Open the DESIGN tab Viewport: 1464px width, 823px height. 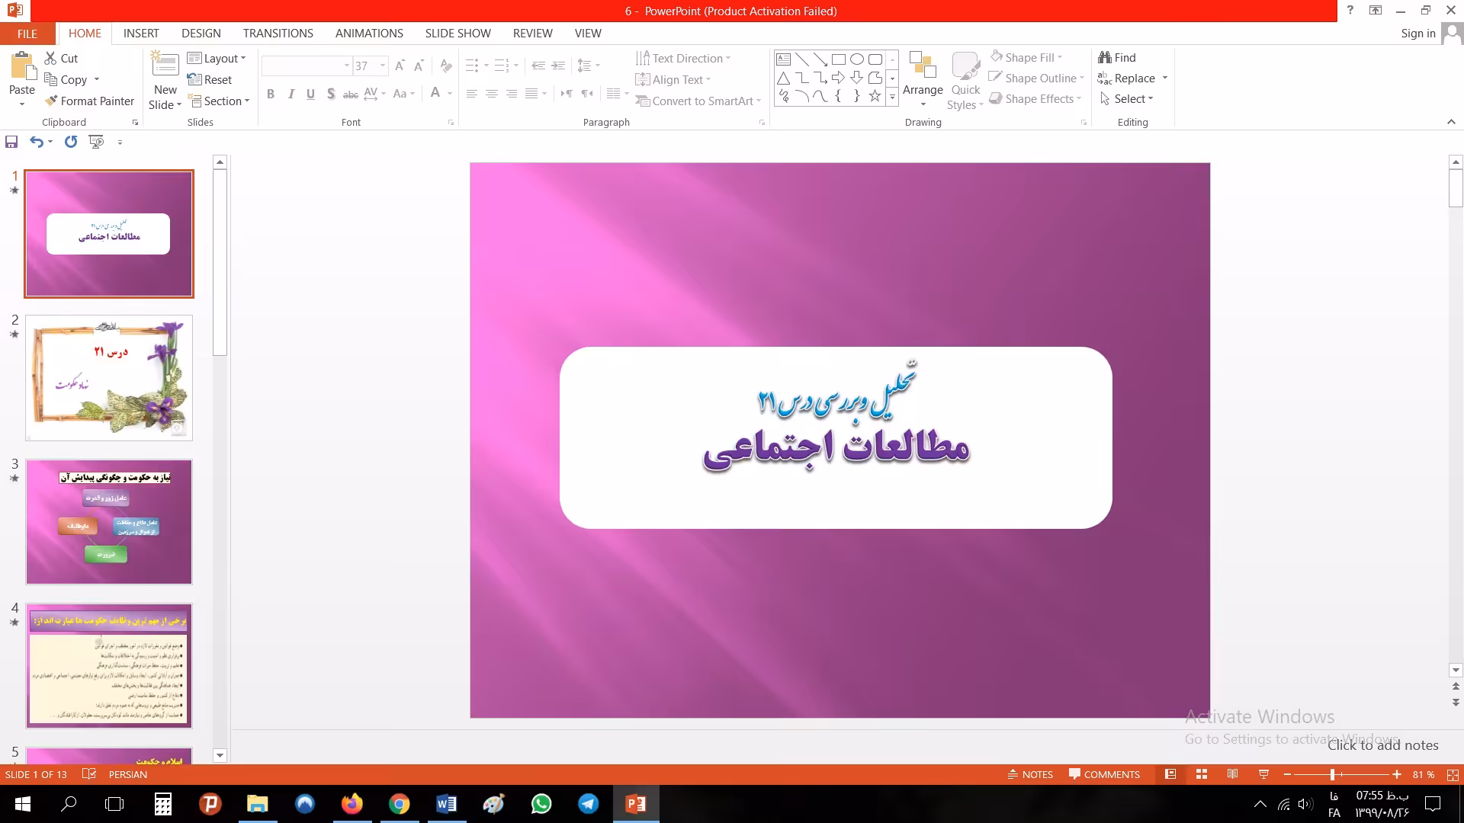pyautogui.click(x=201, y=34)
